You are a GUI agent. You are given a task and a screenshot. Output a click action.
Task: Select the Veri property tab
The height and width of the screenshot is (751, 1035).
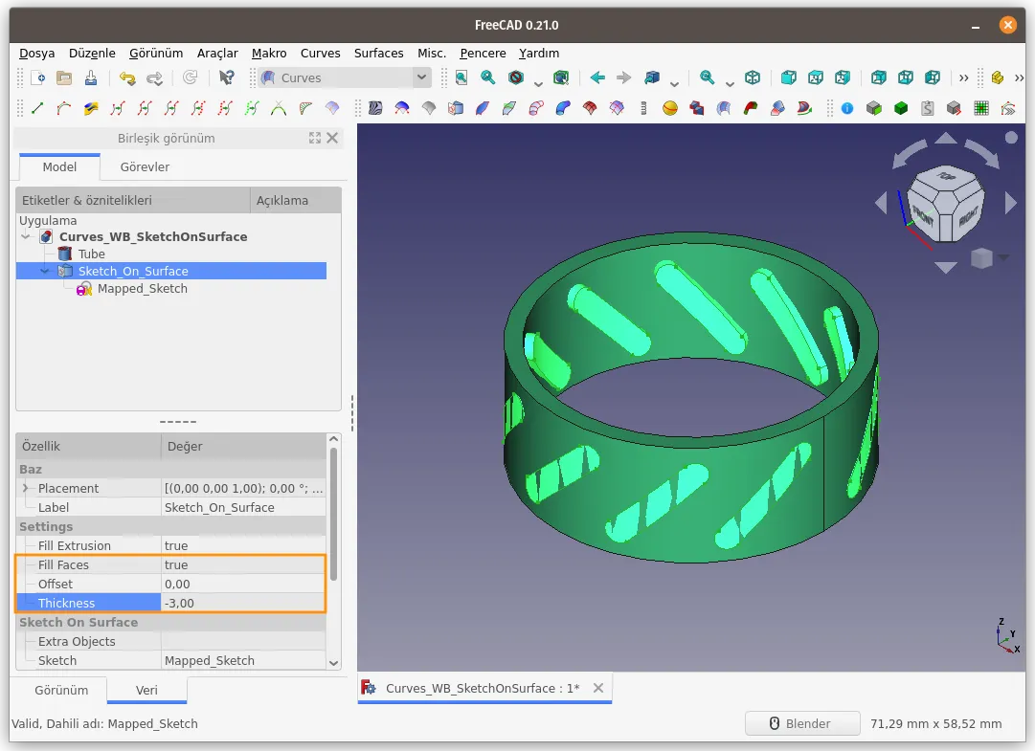[x=146, y=690]
